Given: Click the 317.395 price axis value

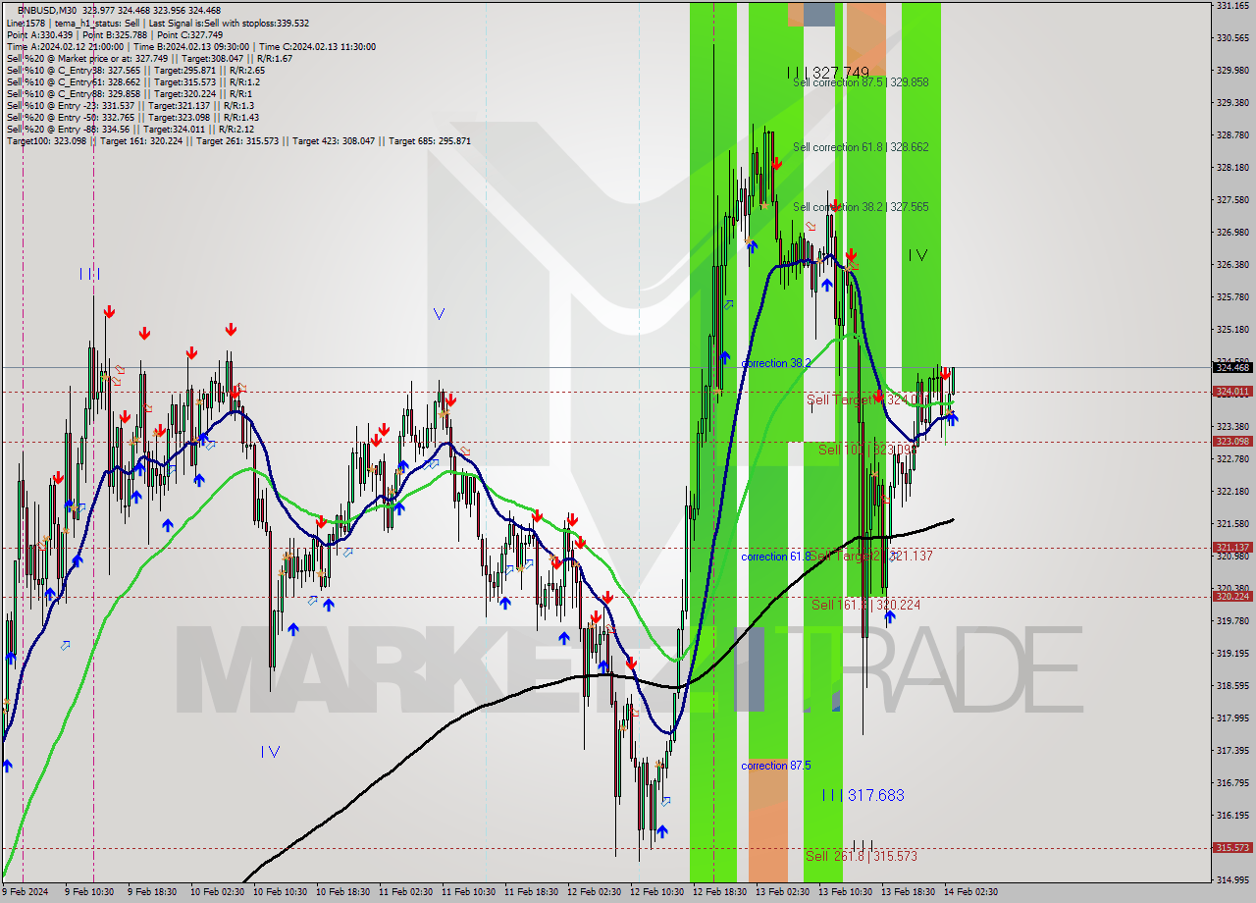Looking at the screenshot, I should click(1232, 750).
